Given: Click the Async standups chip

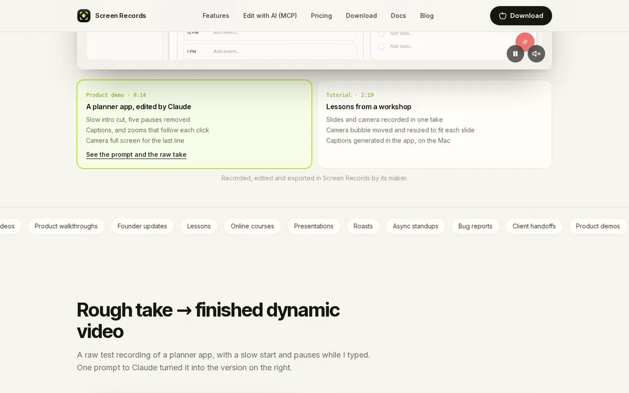Looking at the screenshot, I should [416, 226].
